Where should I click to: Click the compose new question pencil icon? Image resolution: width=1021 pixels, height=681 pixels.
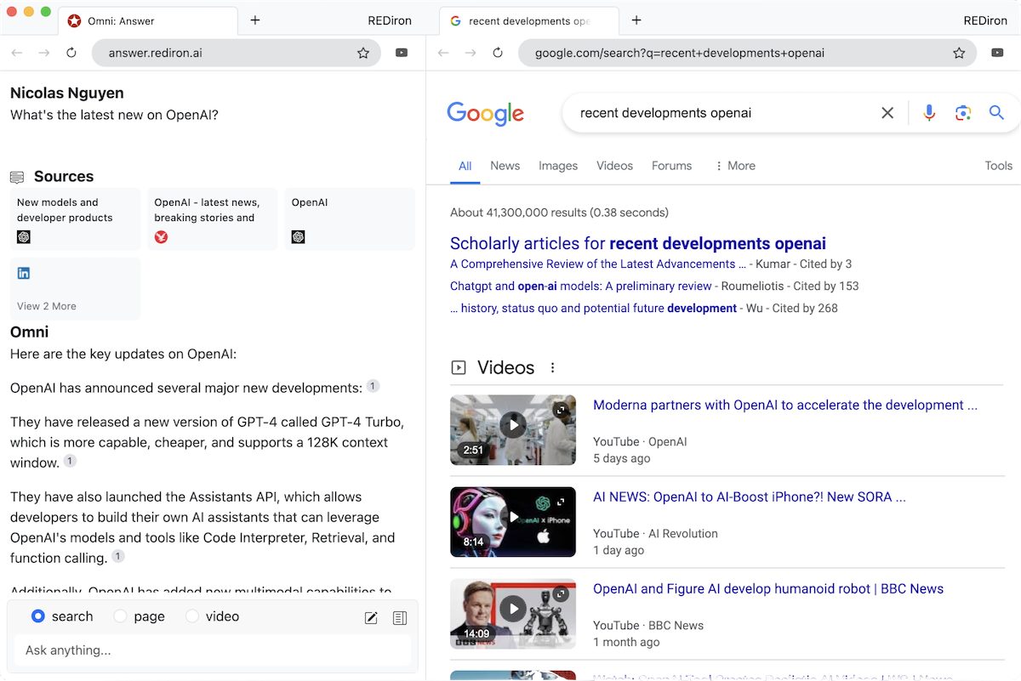371,618
